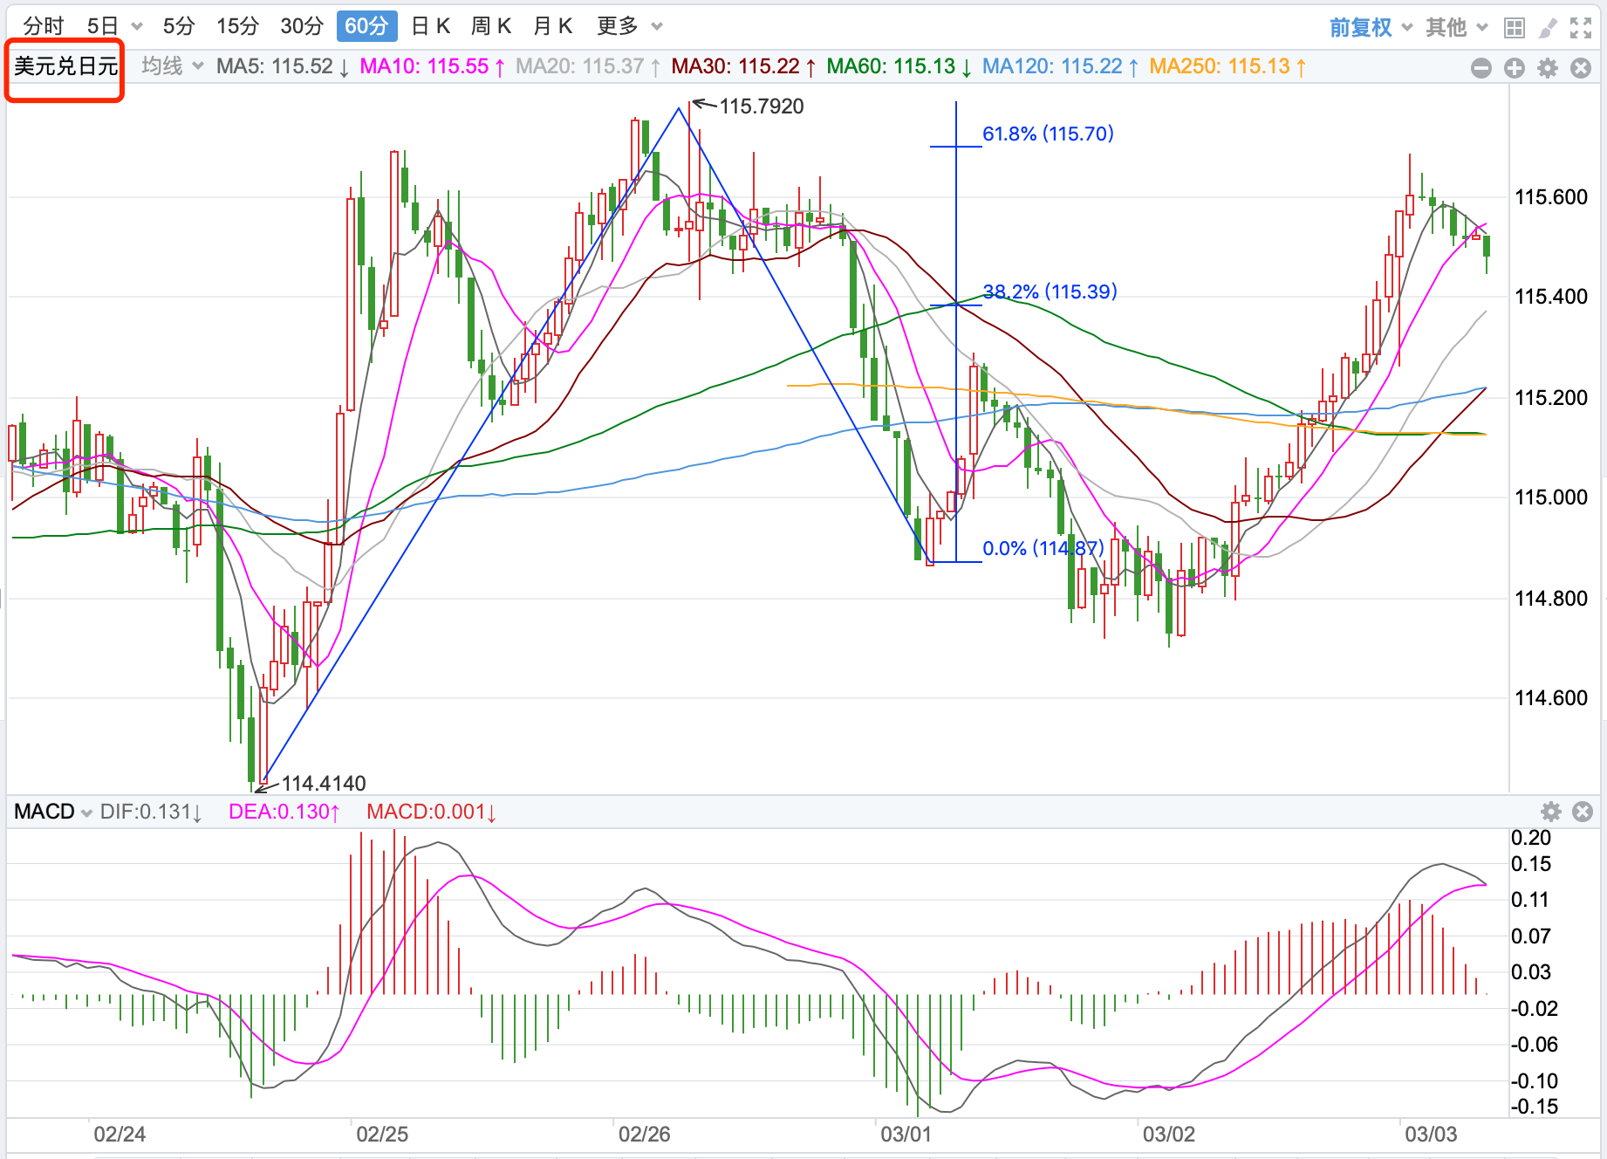This screenshot has width=1607, height=1159.
Task: Click the MA120: 115.22 indicator label
Action: (x=1061, y=66)
